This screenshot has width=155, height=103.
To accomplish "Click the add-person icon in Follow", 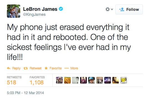I will pyautogui.click(x=122, y=9).
